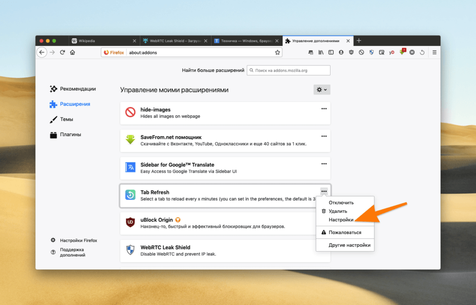
Task: Select Отключить in the context menu
Action: click(345, 203)
